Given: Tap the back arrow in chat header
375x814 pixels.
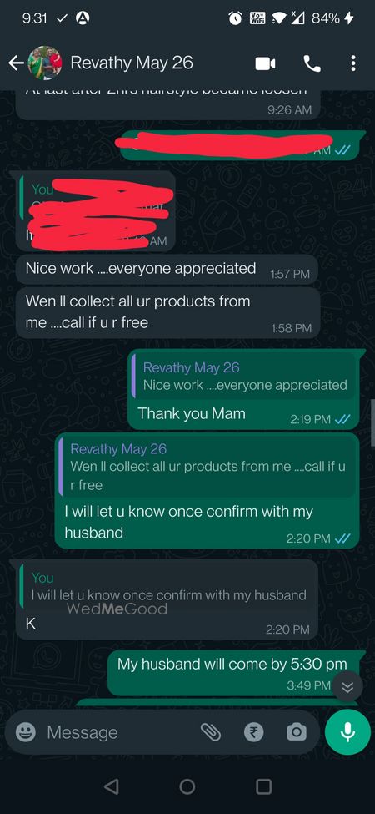Looking at the screenshot, I should (x=16, y=63).
